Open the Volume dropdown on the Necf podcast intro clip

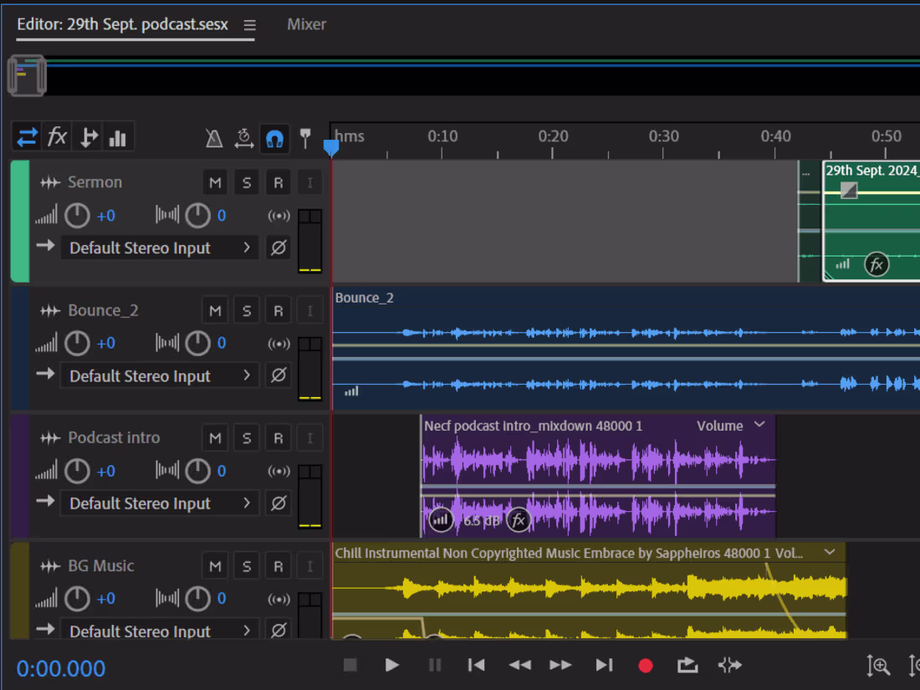[759, 425]
